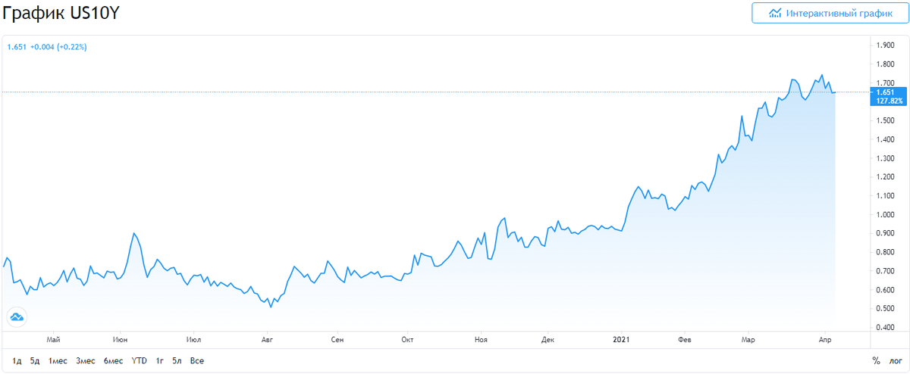Click the 2021 time axis label
Image resolution: width=910 pixels, height=374 pixels.
click(621, 340)
